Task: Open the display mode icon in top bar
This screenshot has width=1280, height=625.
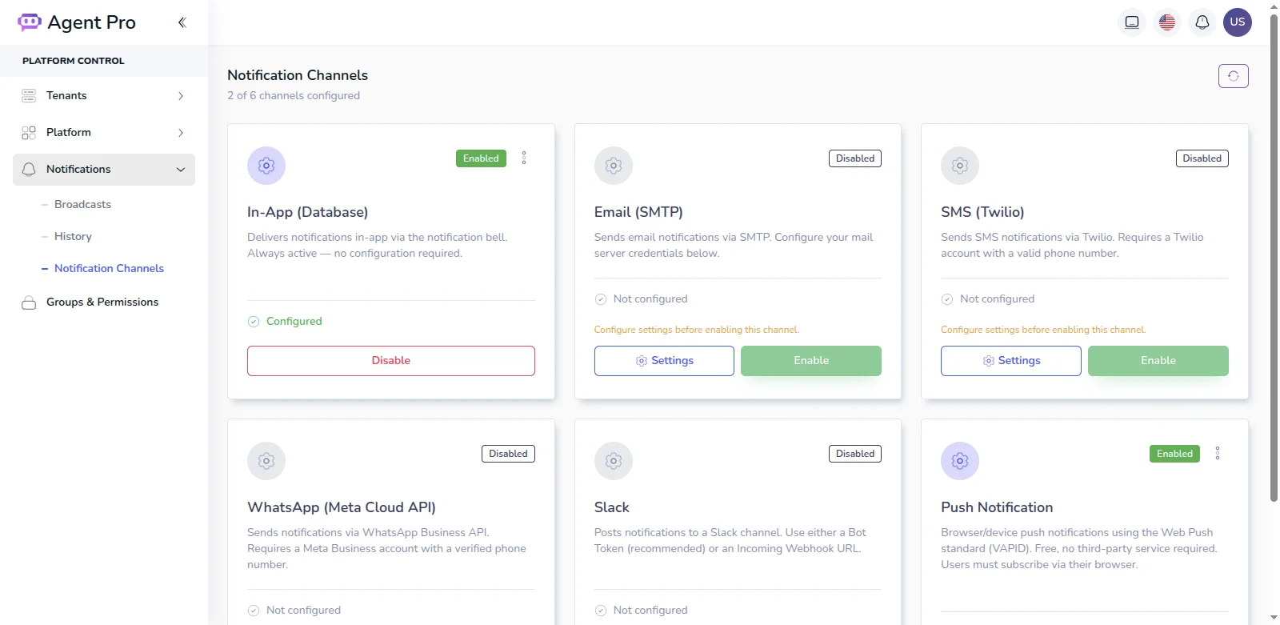Action: [1132, 22]
